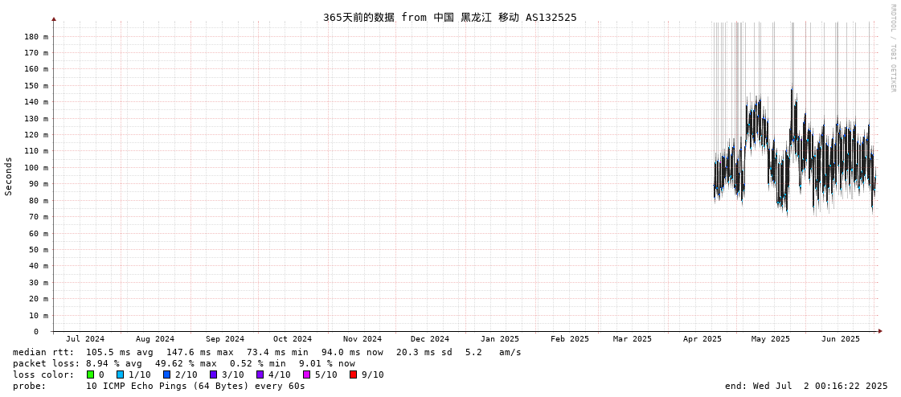
Task: Click the '180 m' y-axis tick label
Action: click(x=37, y=36)
